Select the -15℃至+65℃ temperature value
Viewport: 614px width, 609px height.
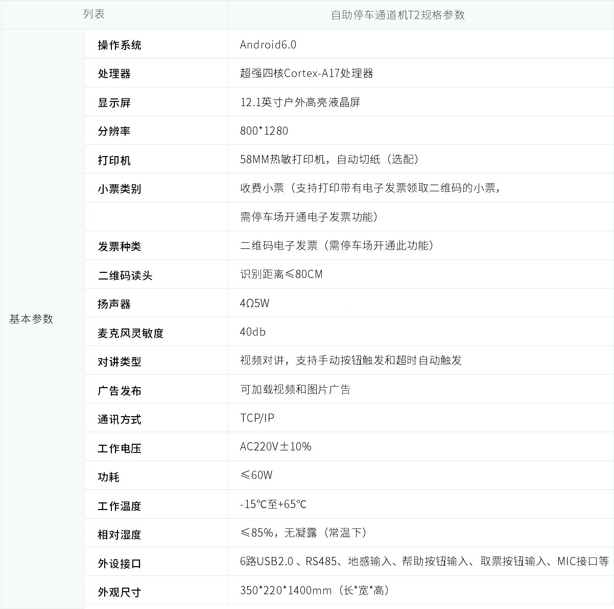click(273, 504)
